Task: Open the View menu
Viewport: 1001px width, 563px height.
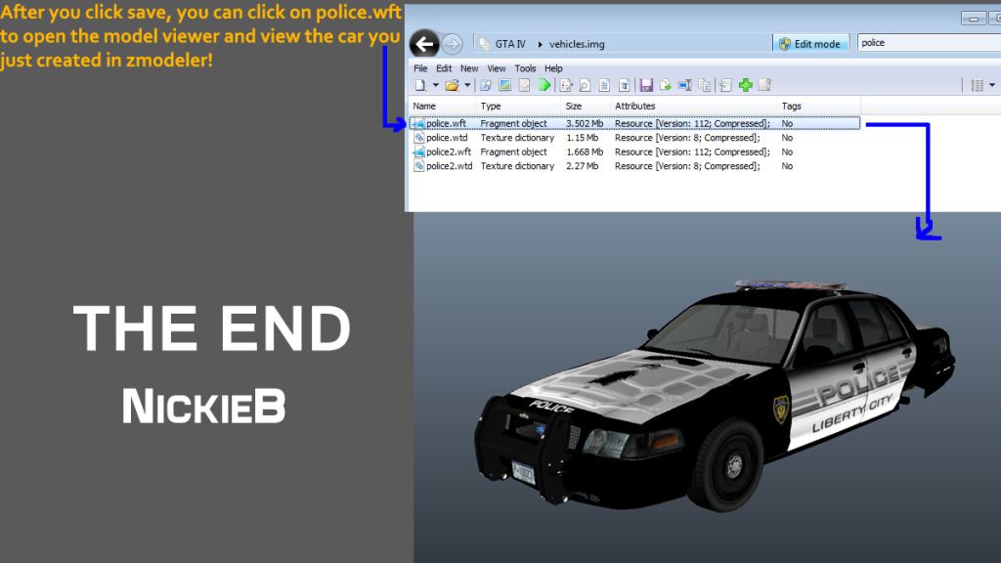Action: pos(497,68)
